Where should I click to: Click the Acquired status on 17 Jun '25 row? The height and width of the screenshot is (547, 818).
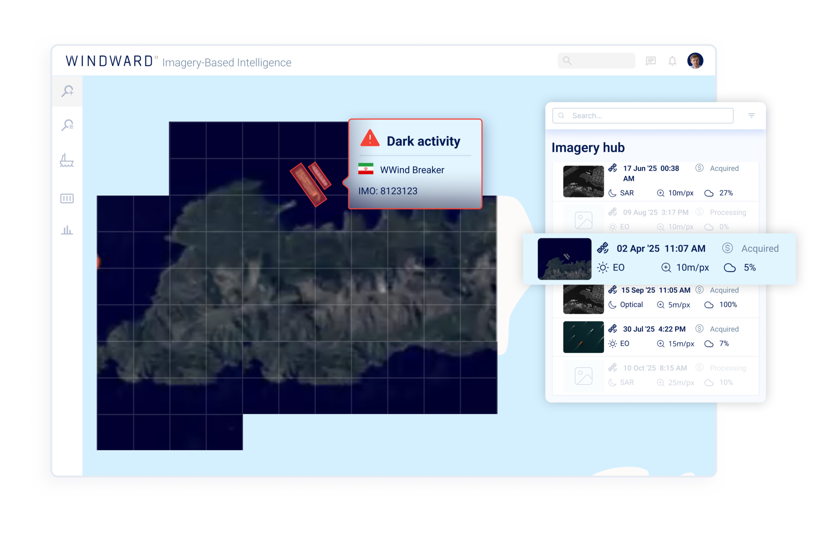724,168
